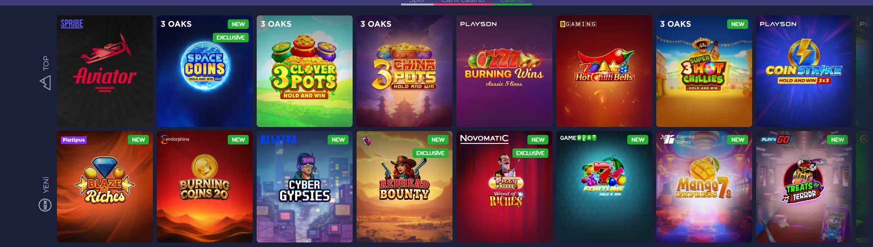The height and width of the screenshot is (247, 873).
Task: Open the 3 Clover Pots game
Action: tap(305, 71)
